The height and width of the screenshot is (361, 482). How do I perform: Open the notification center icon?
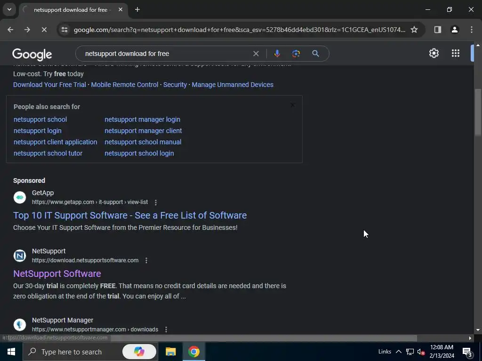tap(467, 352)
